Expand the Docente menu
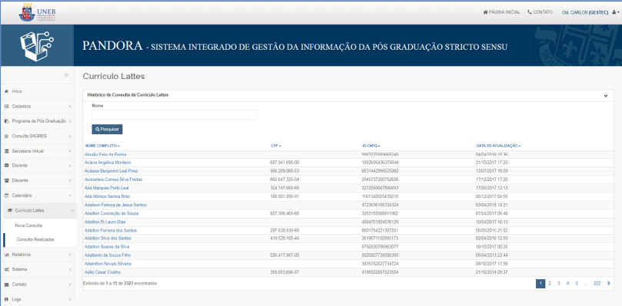 [70, 166]
